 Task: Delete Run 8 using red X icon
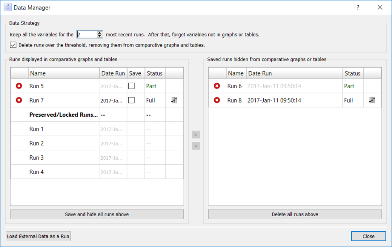217,100
